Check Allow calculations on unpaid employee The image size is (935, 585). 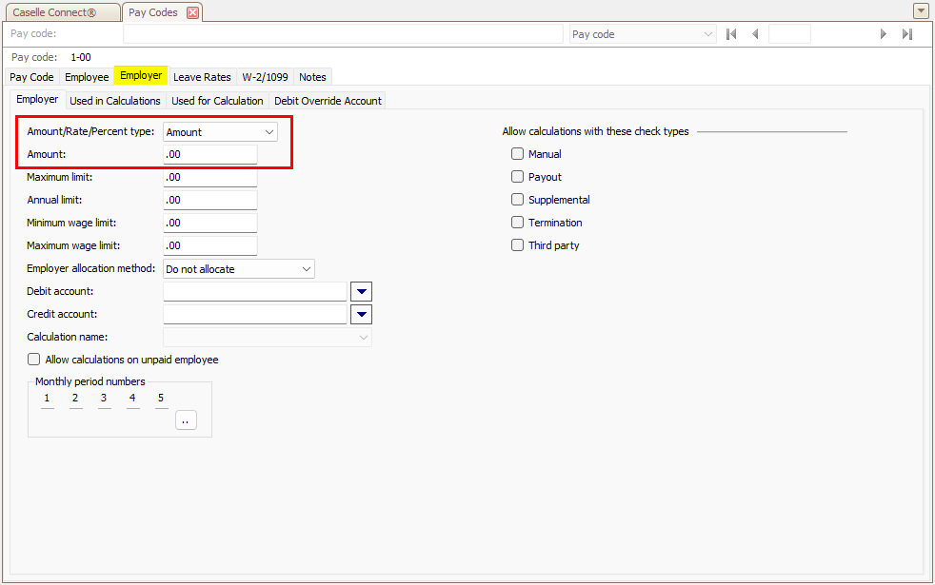click(x=34, y=360)
